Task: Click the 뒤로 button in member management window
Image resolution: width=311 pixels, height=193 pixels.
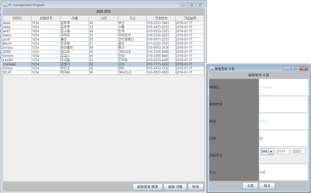Action: (x=196, y=187)
